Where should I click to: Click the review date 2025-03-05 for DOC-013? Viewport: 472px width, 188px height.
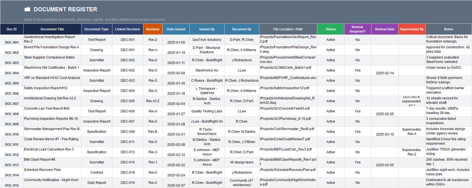pyautogui.click(x=385, y=165)
